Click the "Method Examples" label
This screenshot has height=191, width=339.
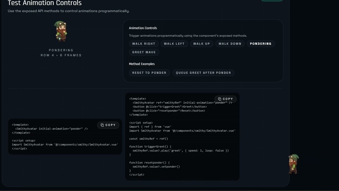[142, 64]
